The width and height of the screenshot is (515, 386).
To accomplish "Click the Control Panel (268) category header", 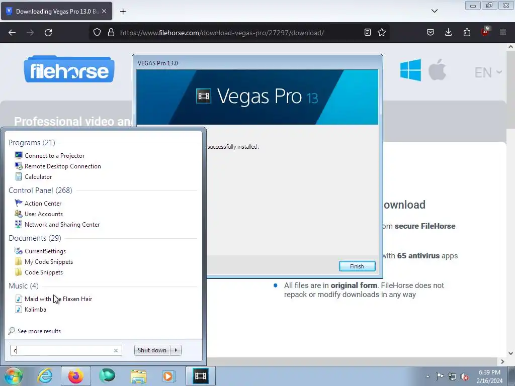I will point(40,190).
